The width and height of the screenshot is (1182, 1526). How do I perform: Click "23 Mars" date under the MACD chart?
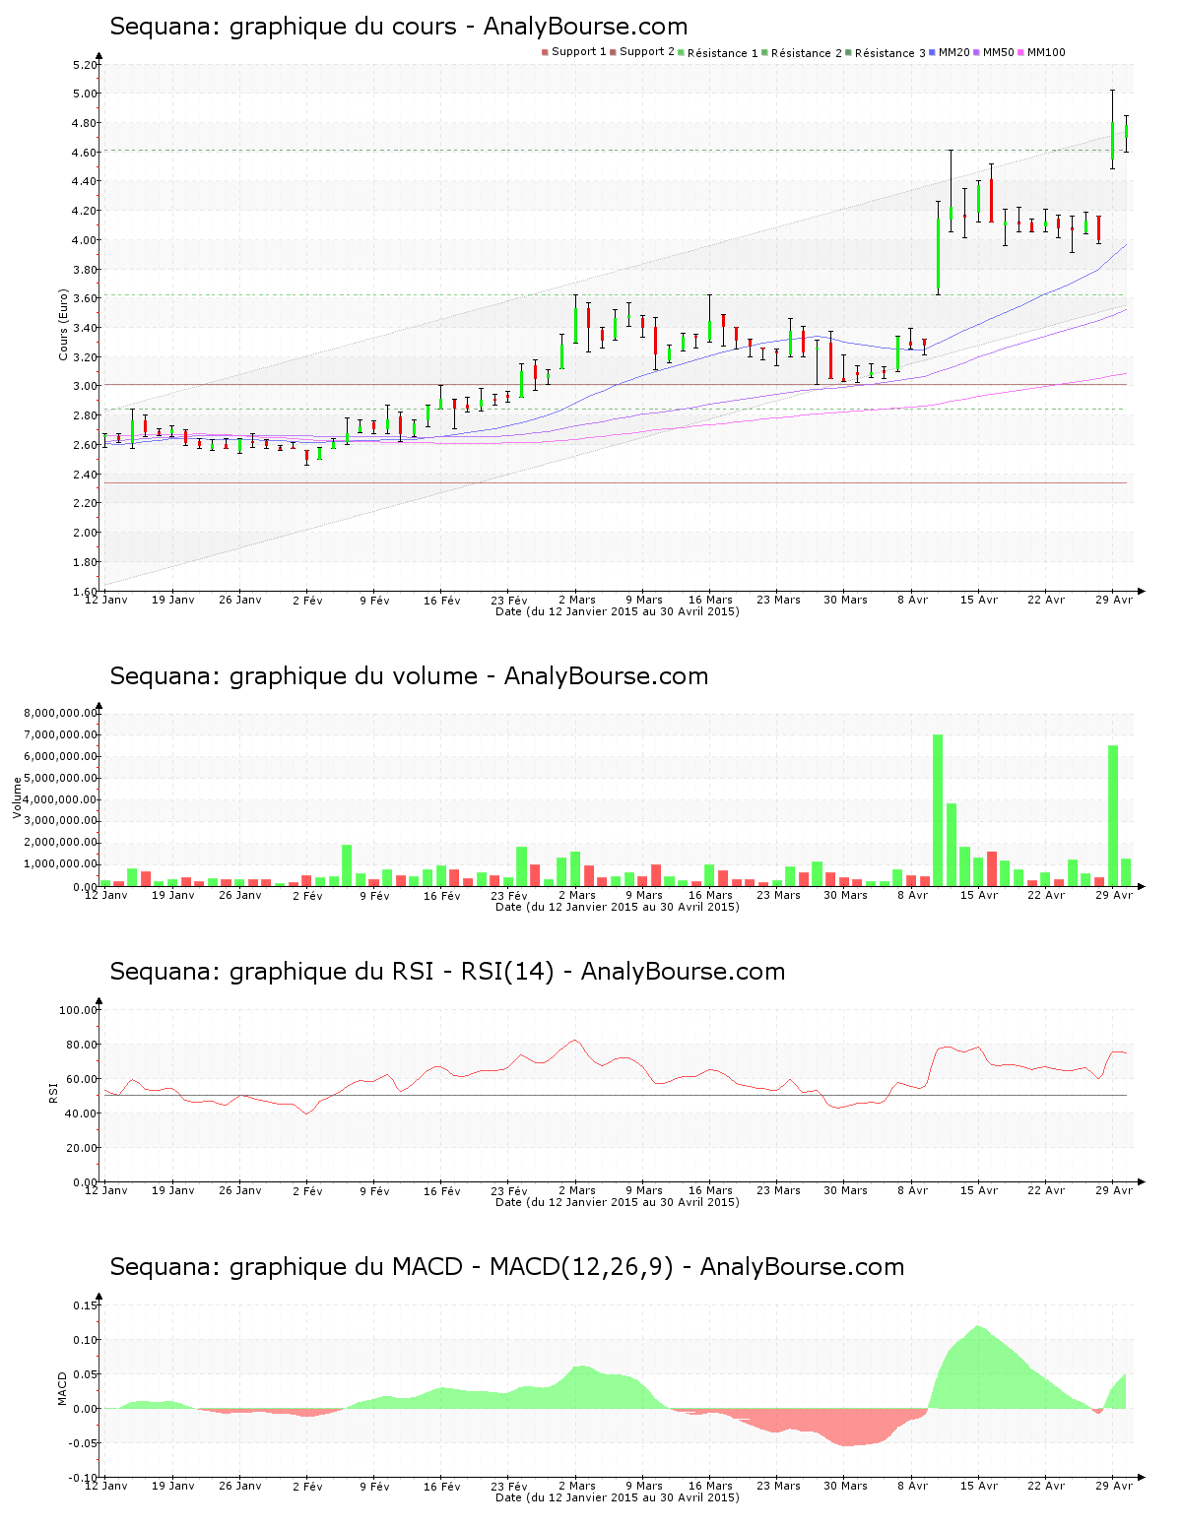tap(778, 1486)
